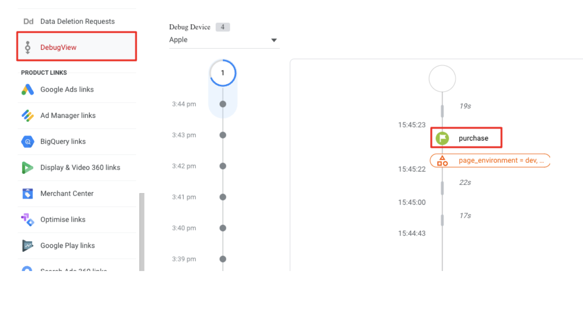Click the Google Ads links logo icon
The width and height of the screenshot is (583, 309).
[x=28, y=89]
